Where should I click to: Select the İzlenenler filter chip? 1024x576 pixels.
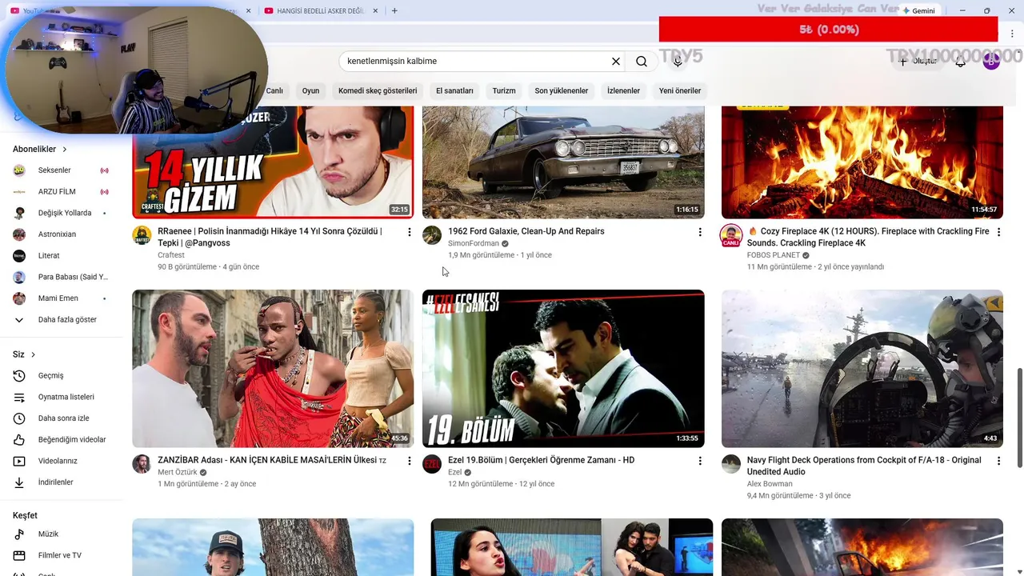pyautogui.click(x=623, y=91)
